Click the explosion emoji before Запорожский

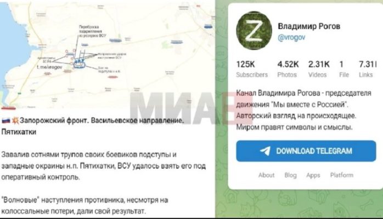pos(15,120)
